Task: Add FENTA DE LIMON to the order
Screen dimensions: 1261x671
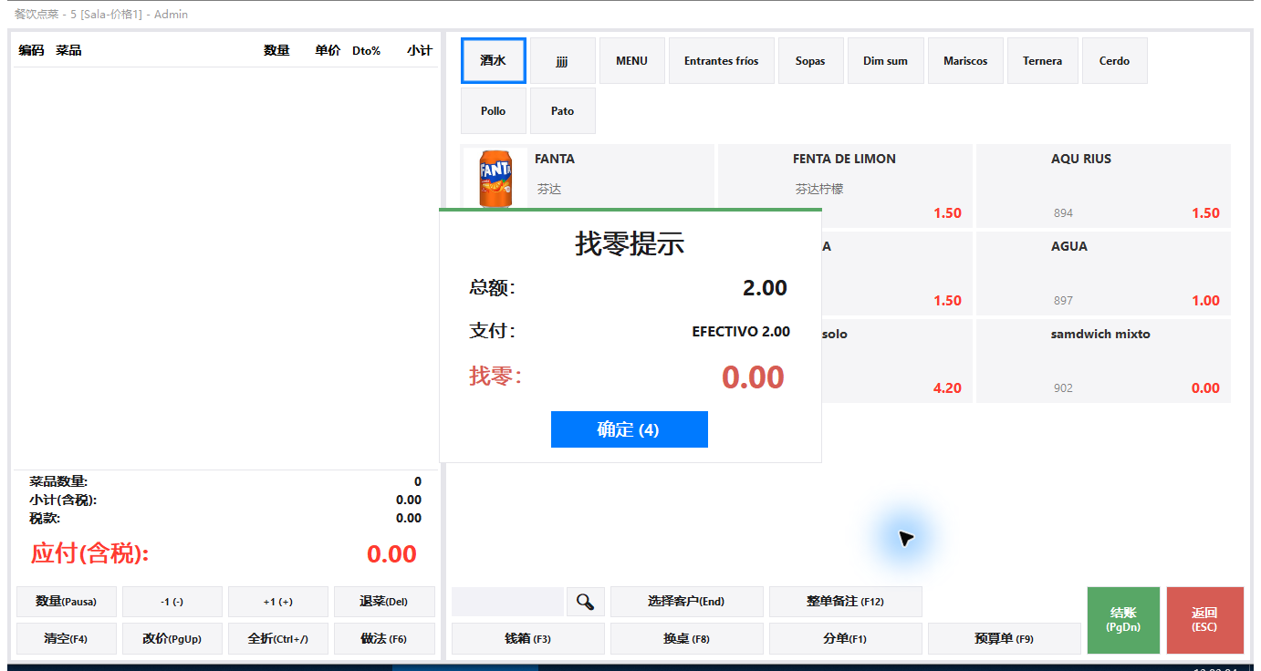Action: click(x=845, y=185)
